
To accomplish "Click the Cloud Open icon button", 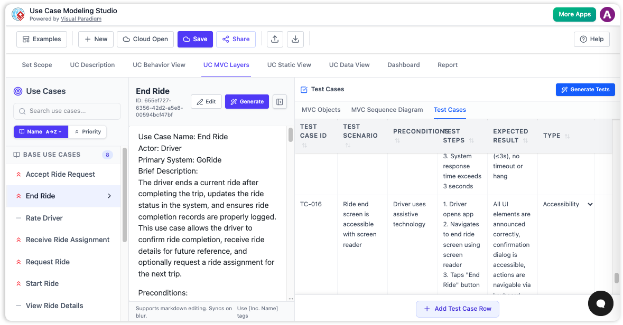I will (127, 39).
